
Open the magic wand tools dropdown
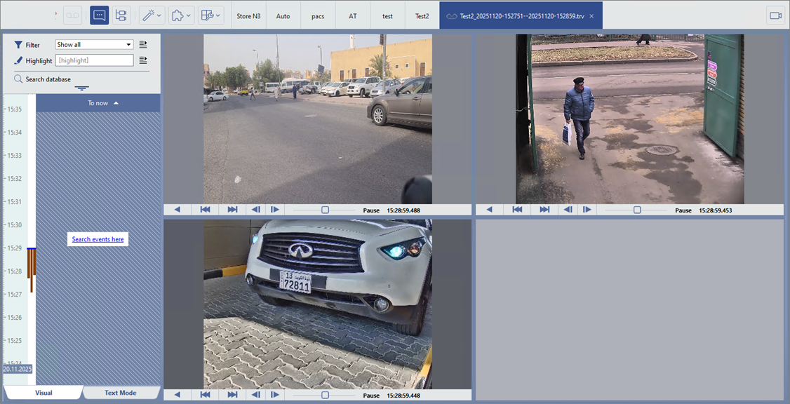(152, 15)
